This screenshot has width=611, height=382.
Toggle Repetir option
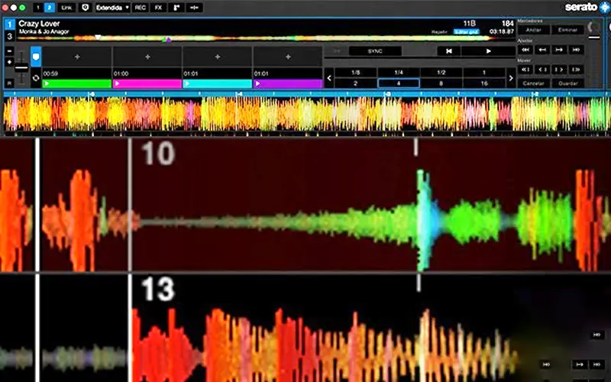coord(440,32)
